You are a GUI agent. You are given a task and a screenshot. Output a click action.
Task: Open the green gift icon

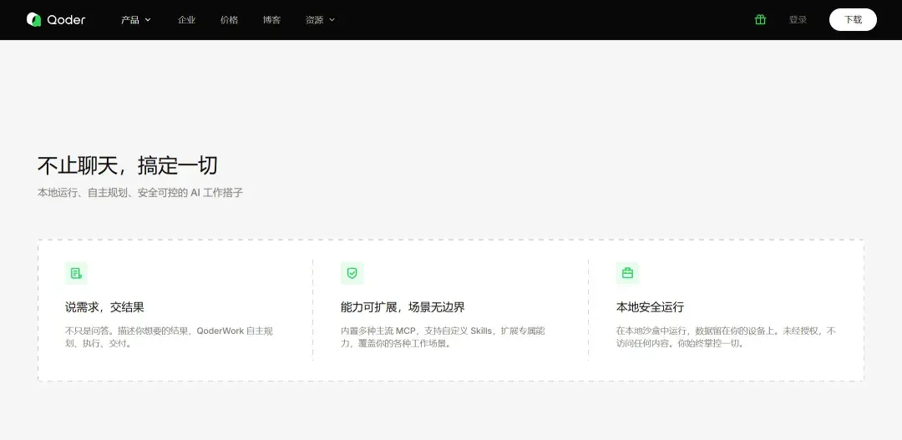click(761, 19)
